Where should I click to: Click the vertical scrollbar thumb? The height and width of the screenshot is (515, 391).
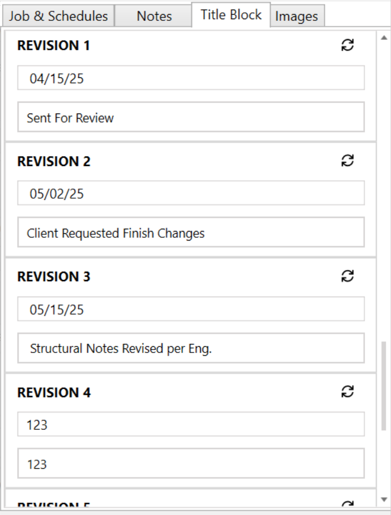coord(384,386)
